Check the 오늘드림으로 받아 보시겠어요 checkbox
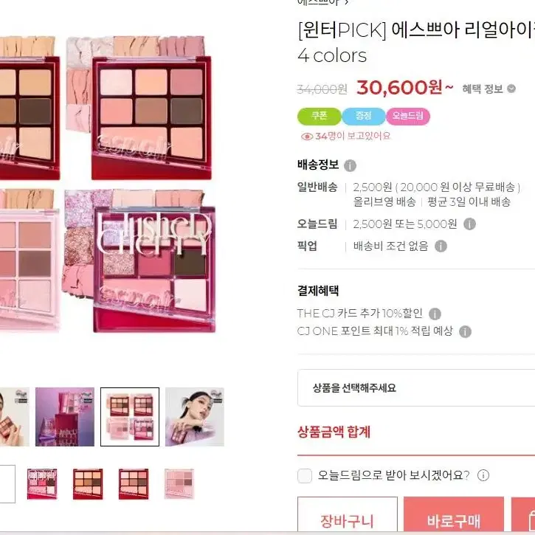This screenshot has width=535, height=535. tap(305, 476)
